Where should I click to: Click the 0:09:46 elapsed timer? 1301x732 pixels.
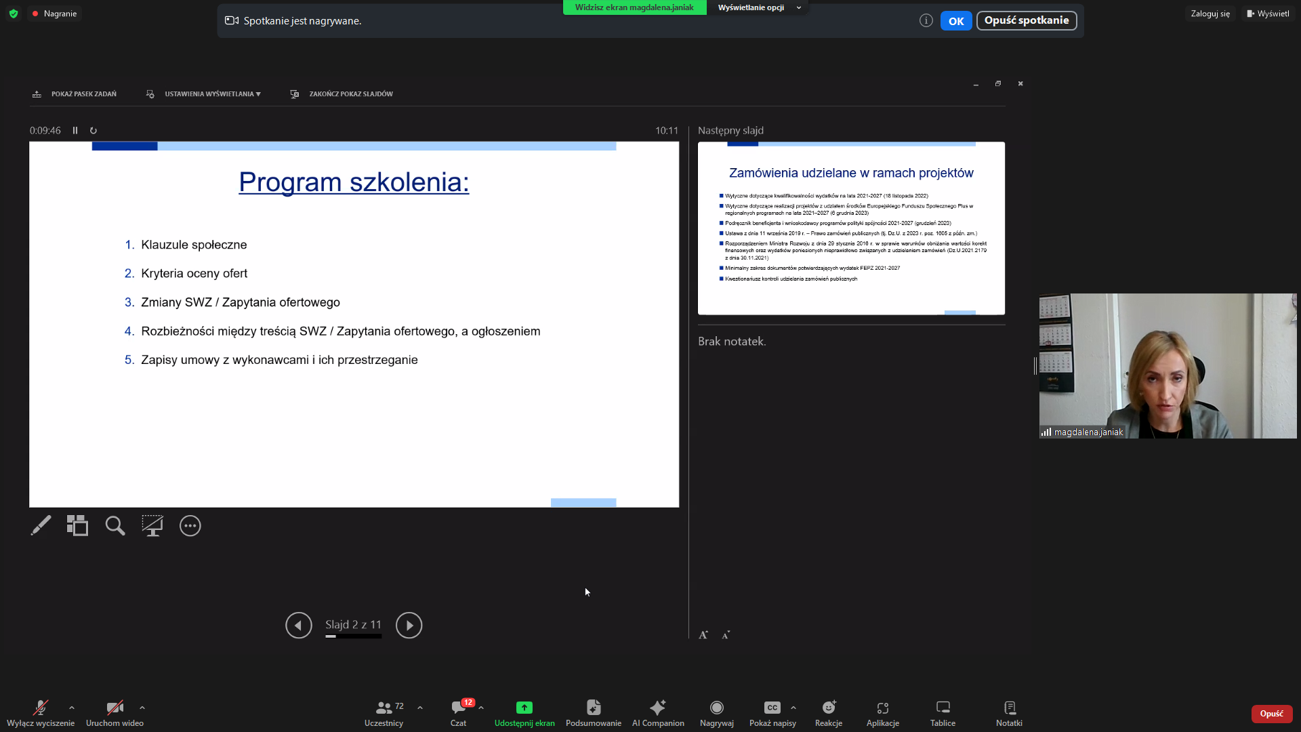tap(45, 130)
